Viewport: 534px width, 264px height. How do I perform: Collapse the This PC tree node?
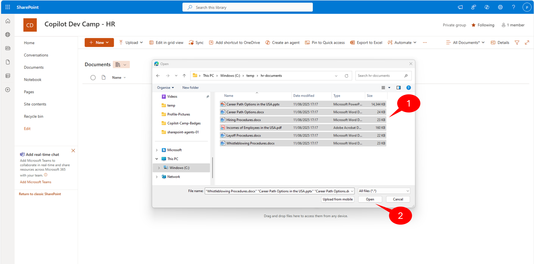point(157,159)
